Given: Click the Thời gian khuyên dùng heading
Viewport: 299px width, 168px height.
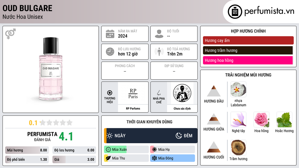Looking at the screenshot, I should tap(149, 122).
